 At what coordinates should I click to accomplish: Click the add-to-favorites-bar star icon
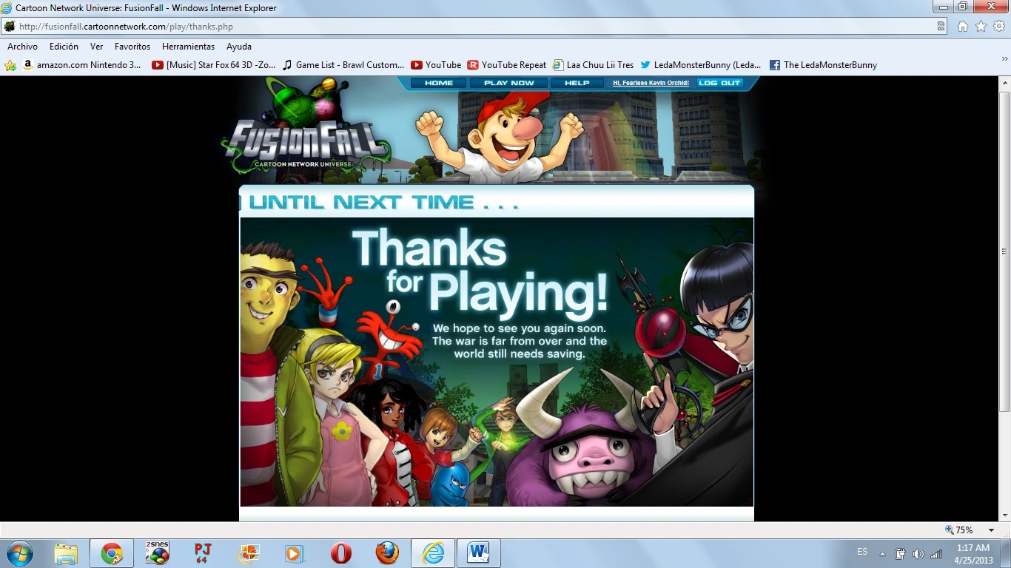pos(10,65)
